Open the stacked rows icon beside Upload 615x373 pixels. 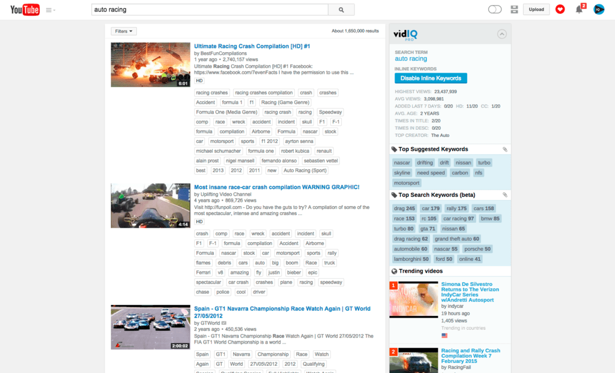(514, 10)
